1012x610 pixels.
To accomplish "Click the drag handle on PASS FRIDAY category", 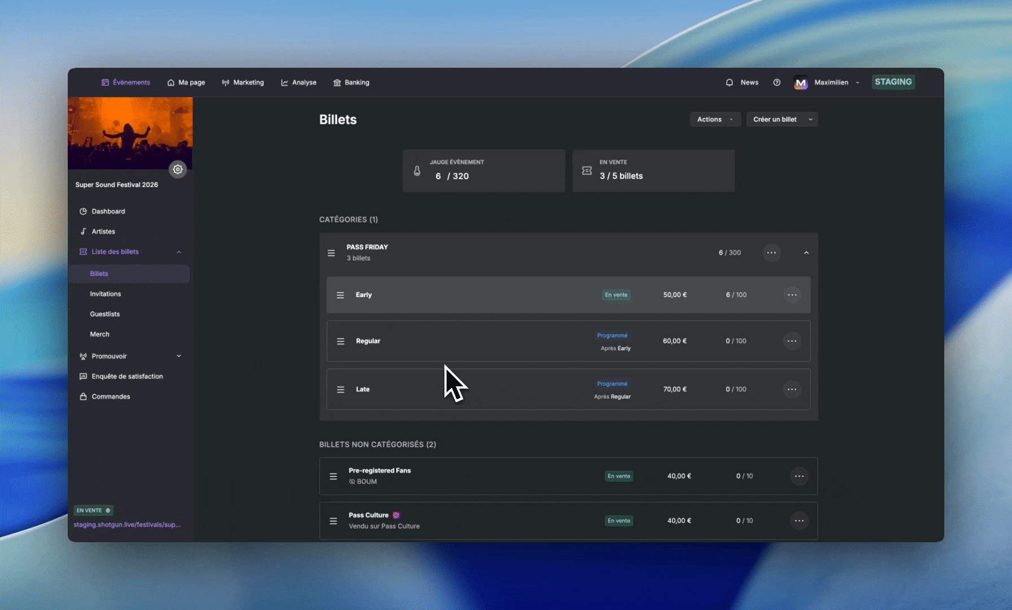I will (331, 253).
